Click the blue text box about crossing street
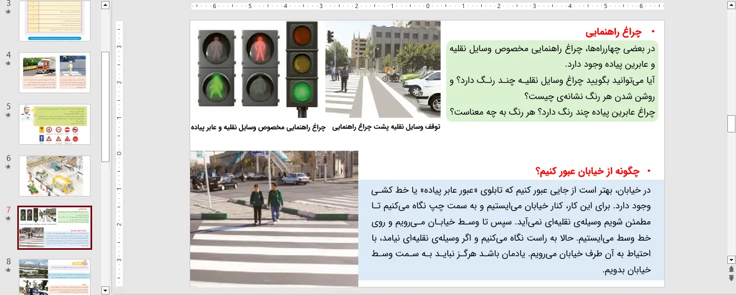Viewport: 736px width, 295px height. click(511, 229)
